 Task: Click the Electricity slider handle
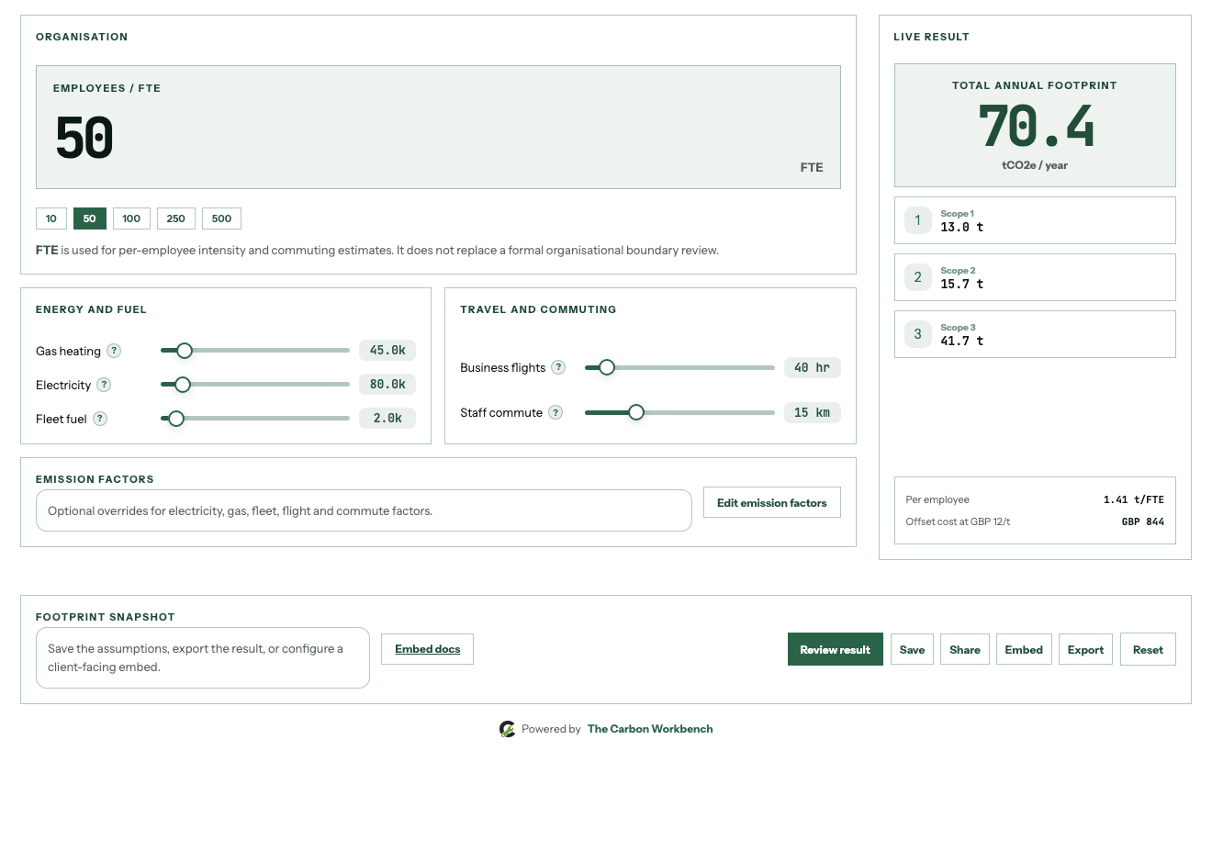click(183, 385)
